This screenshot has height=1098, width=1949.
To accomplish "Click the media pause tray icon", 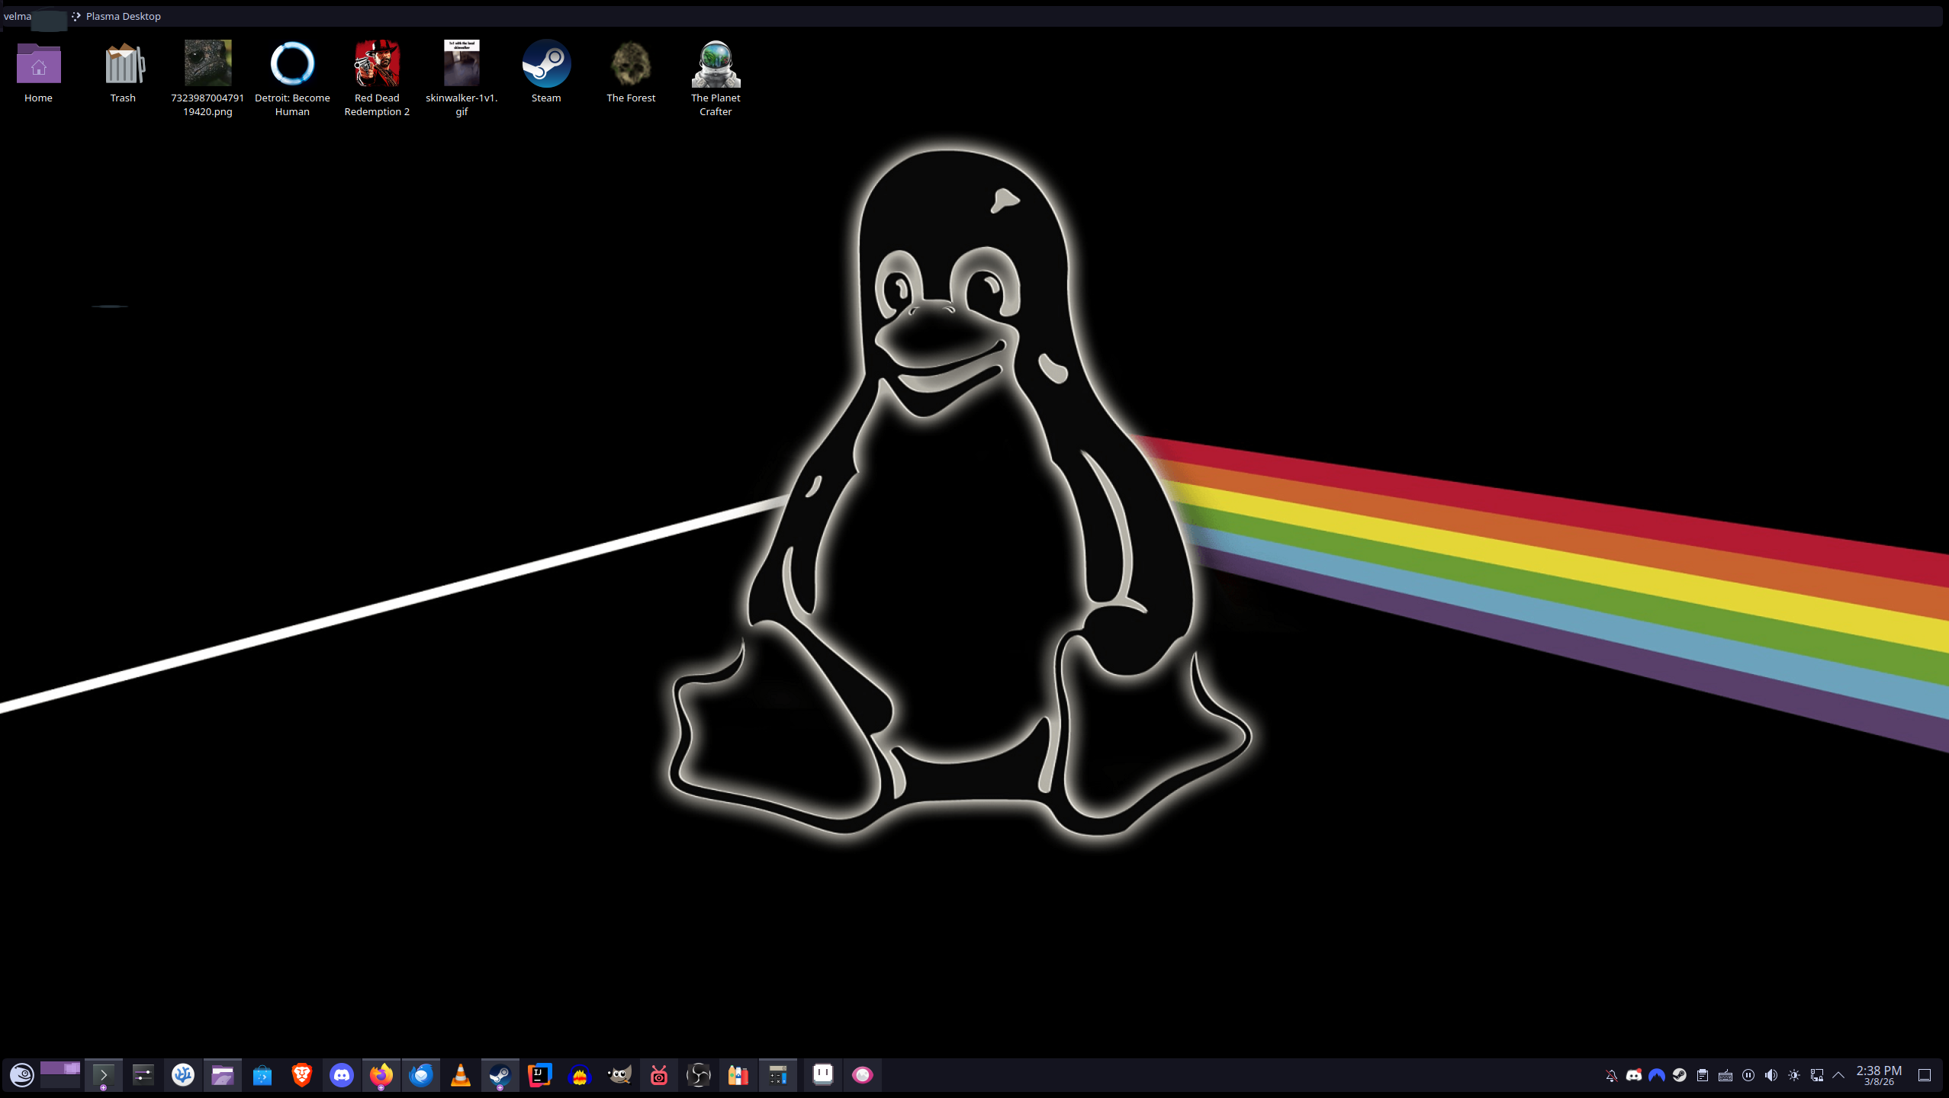I will (x=1748, y=1075).
